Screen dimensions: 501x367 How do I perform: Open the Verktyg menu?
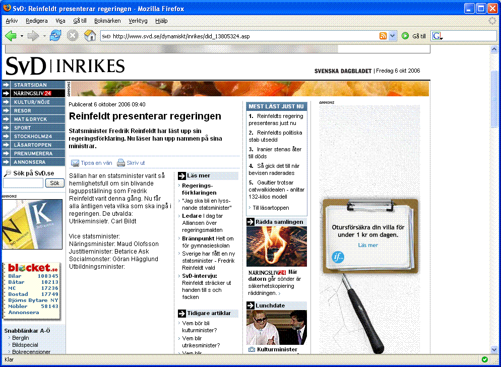(x=138, y=21)
